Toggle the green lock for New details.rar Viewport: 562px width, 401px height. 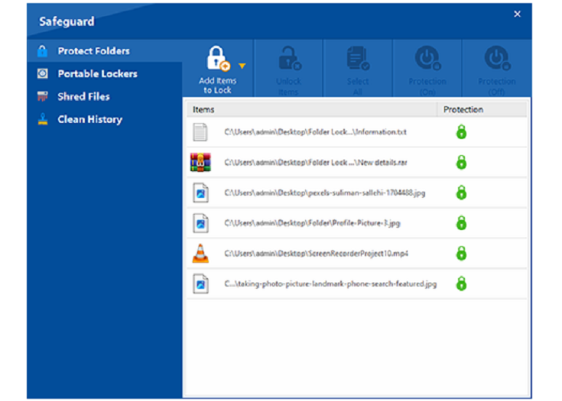[461, 162]
